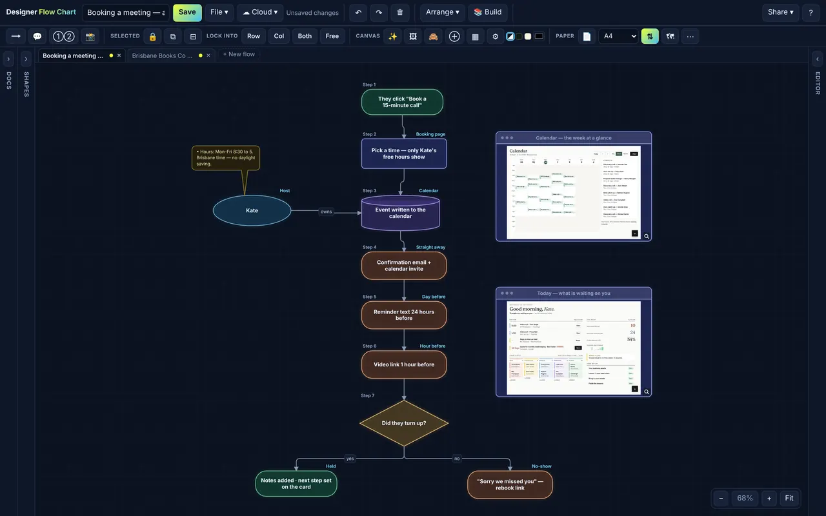Open the Build library button
The image size is (826, 516).
pos(487,12)
